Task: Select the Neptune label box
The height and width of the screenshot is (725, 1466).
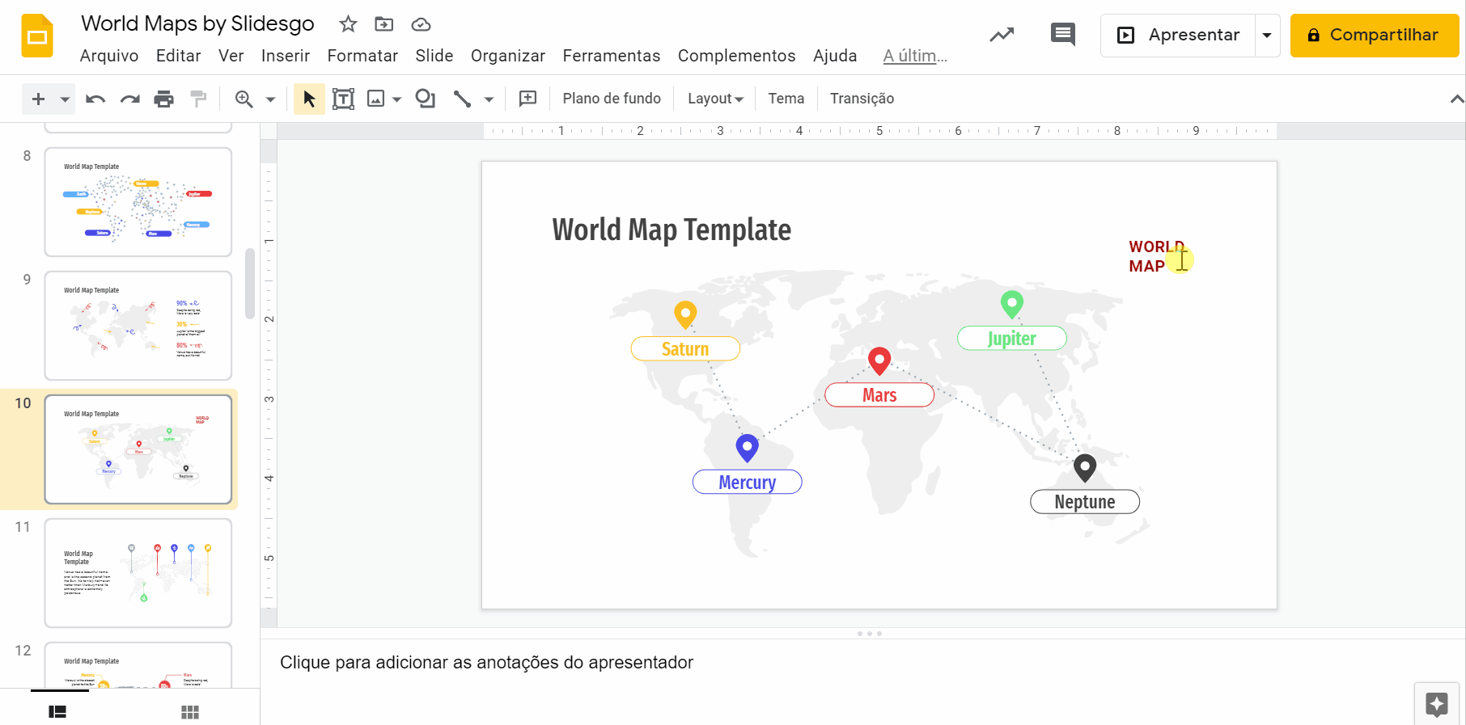Action: point(1085,502)
